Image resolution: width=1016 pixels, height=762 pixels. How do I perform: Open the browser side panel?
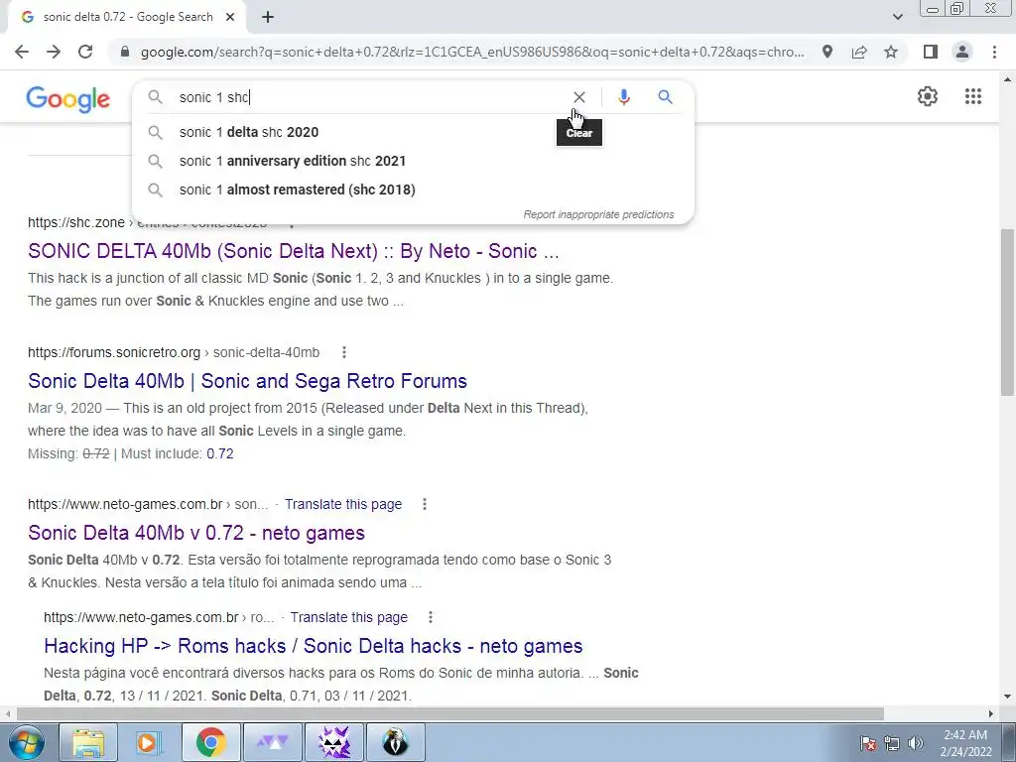point(931,52)
